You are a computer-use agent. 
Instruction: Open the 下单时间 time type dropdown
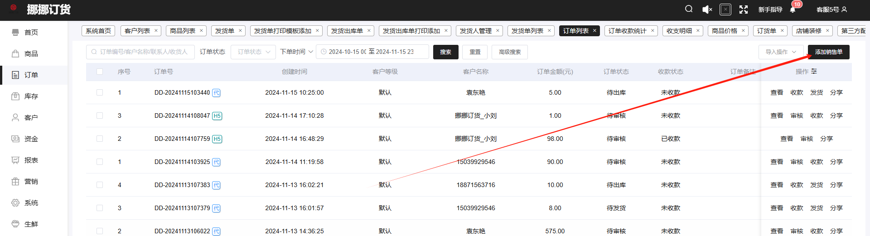[297, 52]
